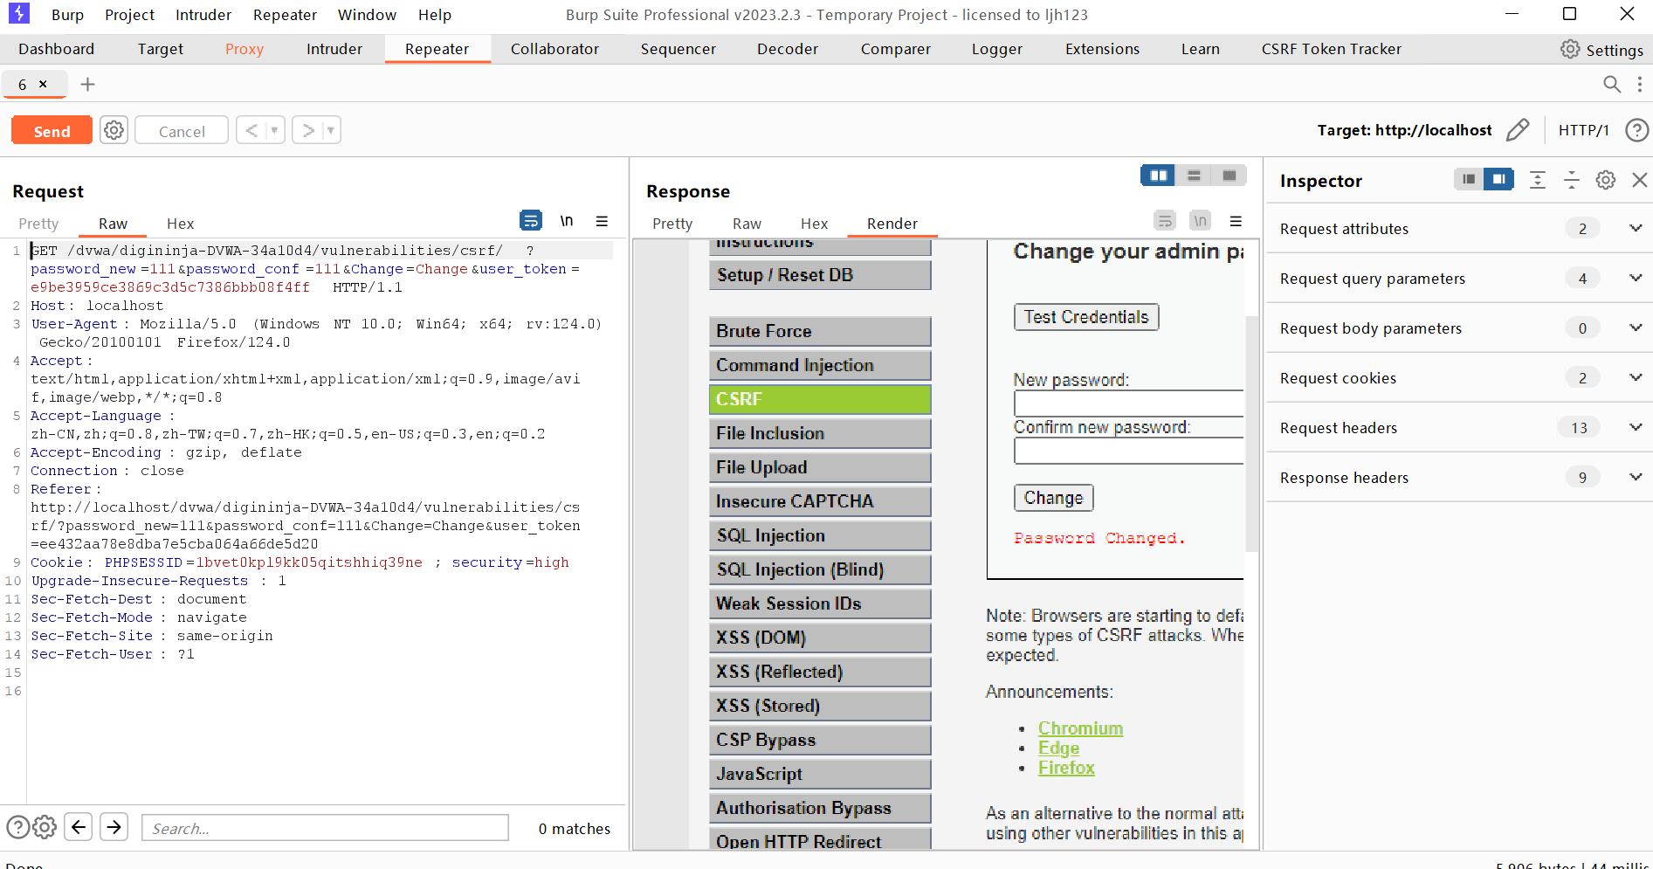Select side-by-side layout view

click(1158, 176)
